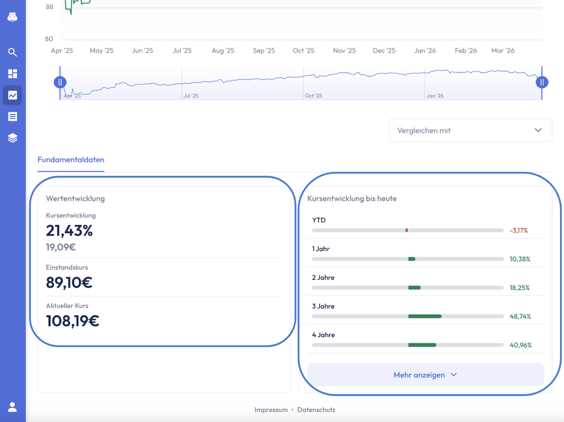Viewport: 564px width, 422px height.
Task: Click the 4 Jahre percentage value
Action: [x=520, y=345]
